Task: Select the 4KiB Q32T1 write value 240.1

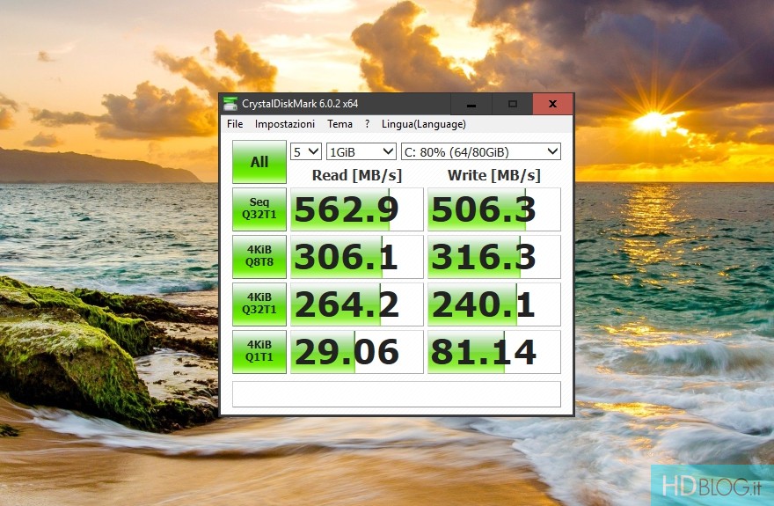Action: click(x=494, y=304)
